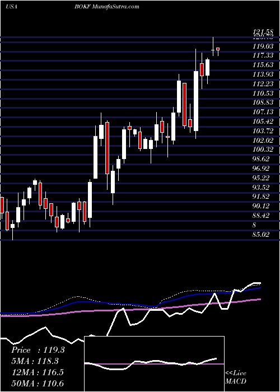
Task: Click the 88.42 axis label
Action: (262, 216)
